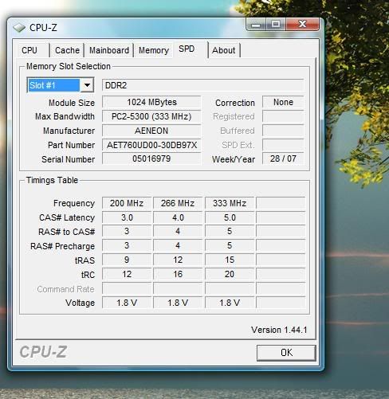The width and height of the screenshot is (389, 399).
Task: Minimize the CPU-Z window
Action: click(x=256, y=25)
